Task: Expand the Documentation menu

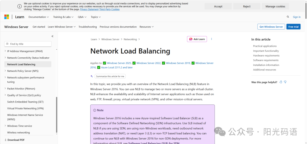Action: pyautogui.click(x=39, y=17)
